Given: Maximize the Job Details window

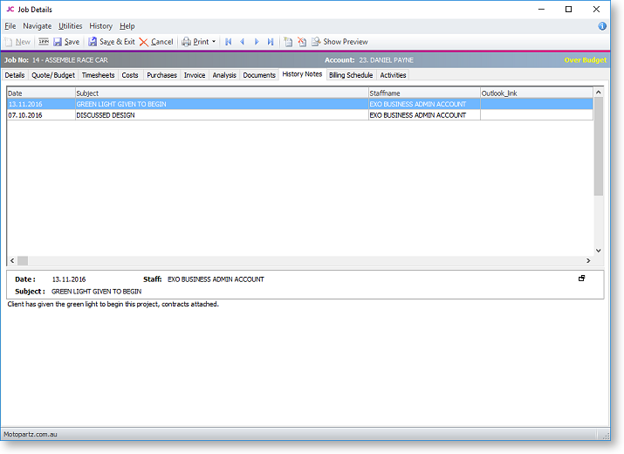Looking at the screenshot, I should tap(568, 9).
